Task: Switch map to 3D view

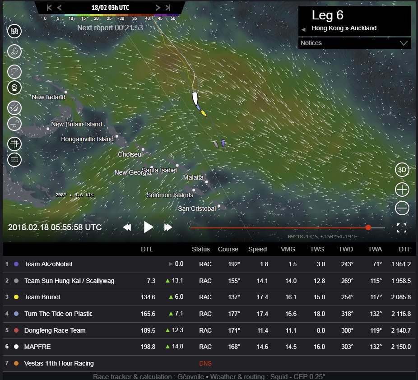Action: pyautogui.click(x=402, y=170)
